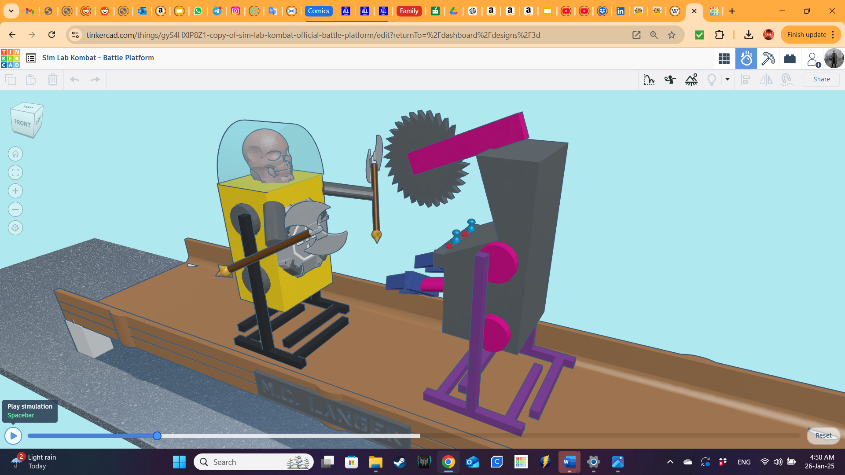Switch to the Instagram browser tab
Viewport: 845px width, 475px height.
click(x=235, y=11)
